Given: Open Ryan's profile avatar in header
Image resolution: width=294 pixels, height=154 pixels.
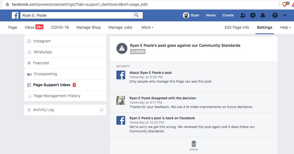Looking at the screenshot, I should [x=186, y=15].
